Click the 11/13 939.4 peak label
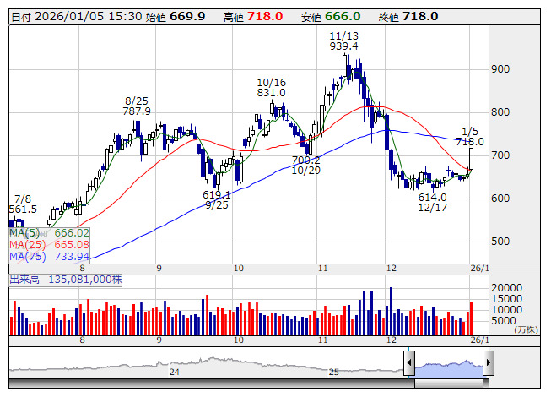This screenshot has height=397, width=551. coord(343,41)
